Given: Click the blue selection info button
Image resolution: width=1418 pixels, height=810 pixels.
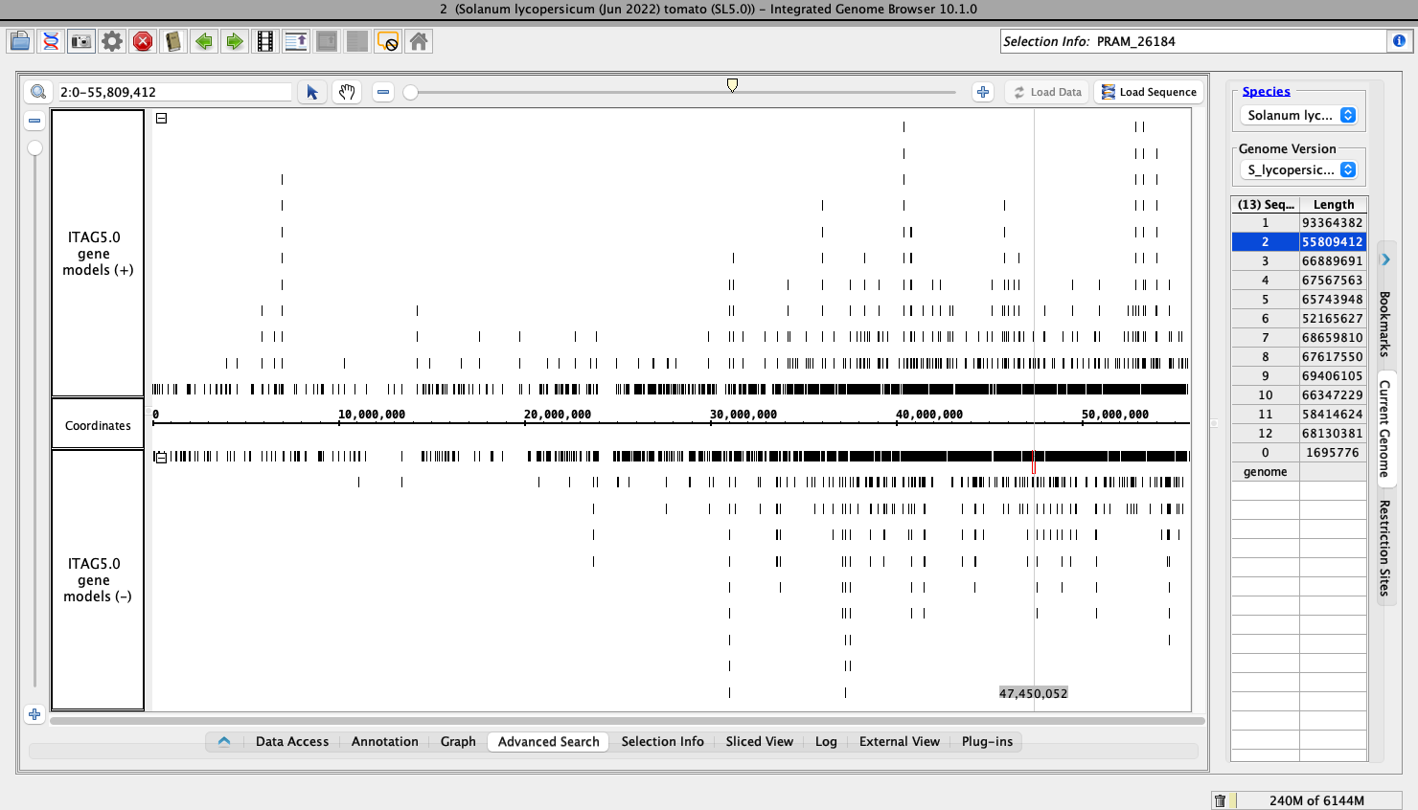Looking at the screenshot, I should 1399,41.
